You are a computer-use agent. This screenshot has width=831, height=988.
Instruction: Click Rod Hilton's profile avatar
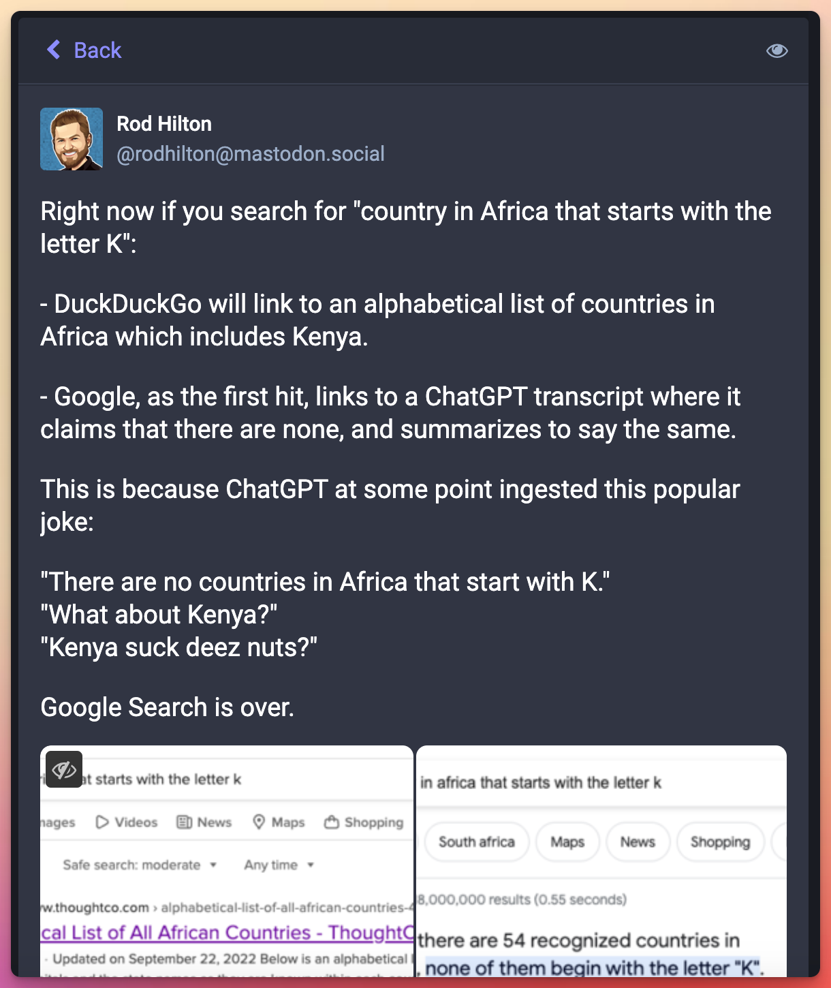point(72,139)
